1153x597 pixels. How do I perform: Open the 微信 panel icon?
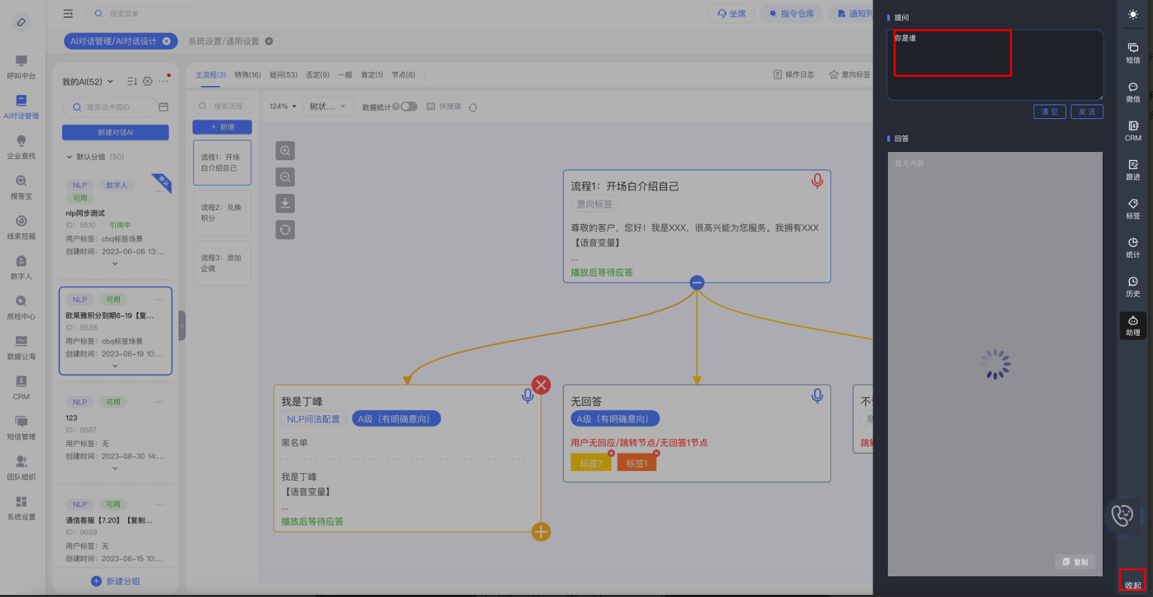tap(1132, 91)
